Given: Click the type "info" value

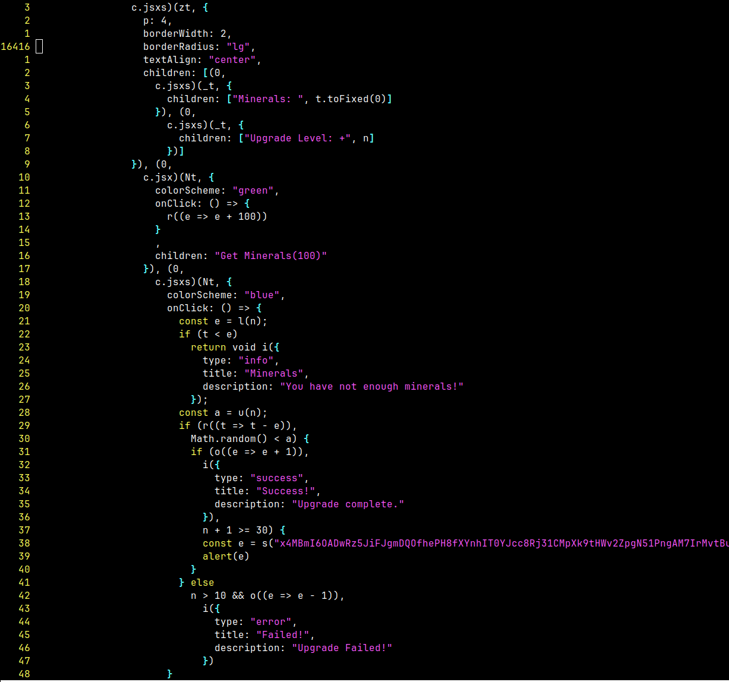Looking at the screenshot, I should tap(255, 360).
